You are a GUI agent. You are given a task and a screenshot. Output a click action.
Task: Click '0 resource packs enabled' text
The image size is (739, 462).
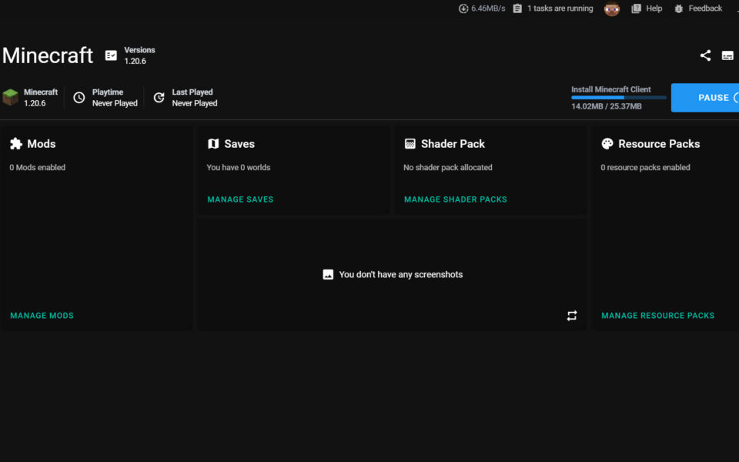(x=645, y=167)
